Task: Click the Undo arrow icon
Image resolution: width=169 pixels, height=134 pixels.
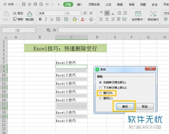Action: click(47, 4)
